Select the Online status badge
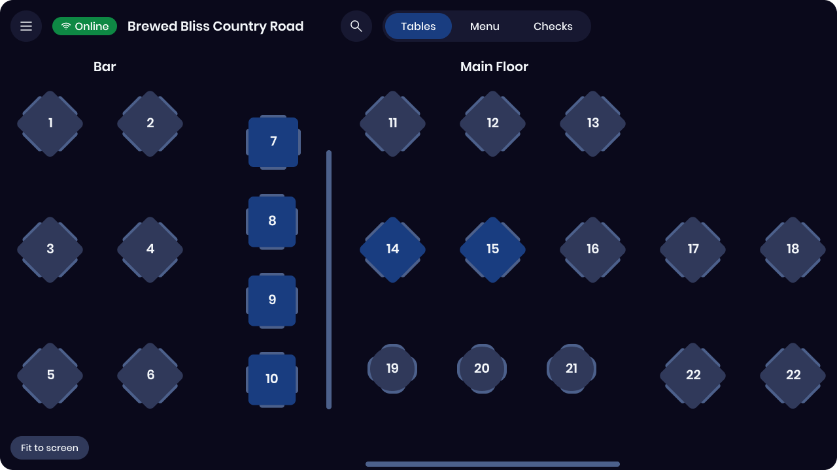 tap(84, 26)
